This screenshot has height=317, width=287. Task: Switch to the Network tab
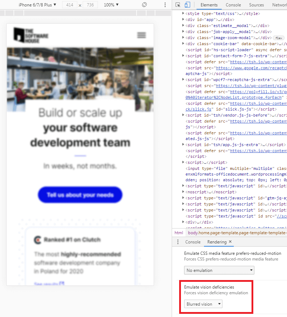coord(279,5)
